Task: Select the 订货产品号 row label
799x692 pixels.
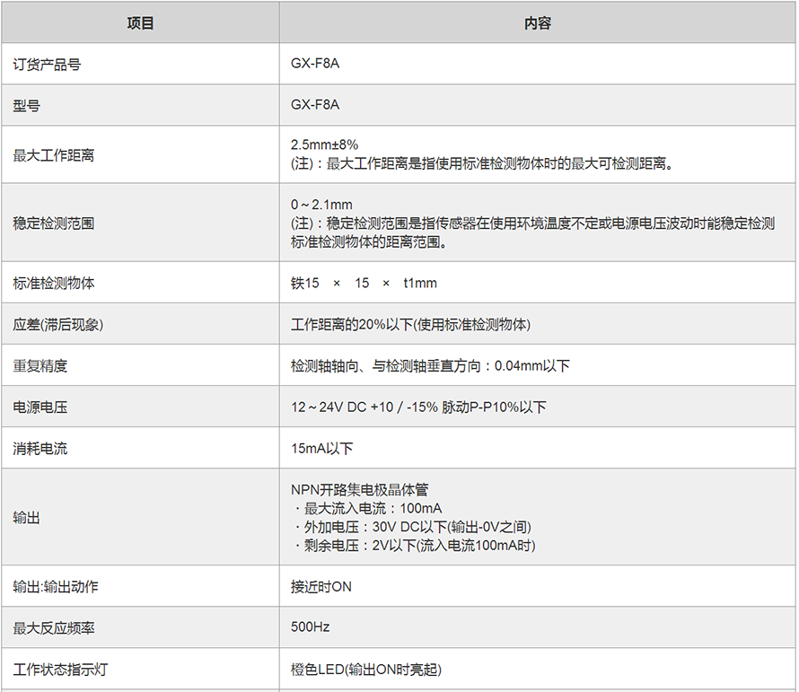Action: coord(47,65)
